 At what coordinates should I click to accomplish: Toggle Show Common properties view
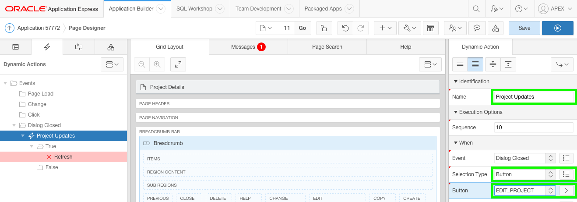coord(460,64)
